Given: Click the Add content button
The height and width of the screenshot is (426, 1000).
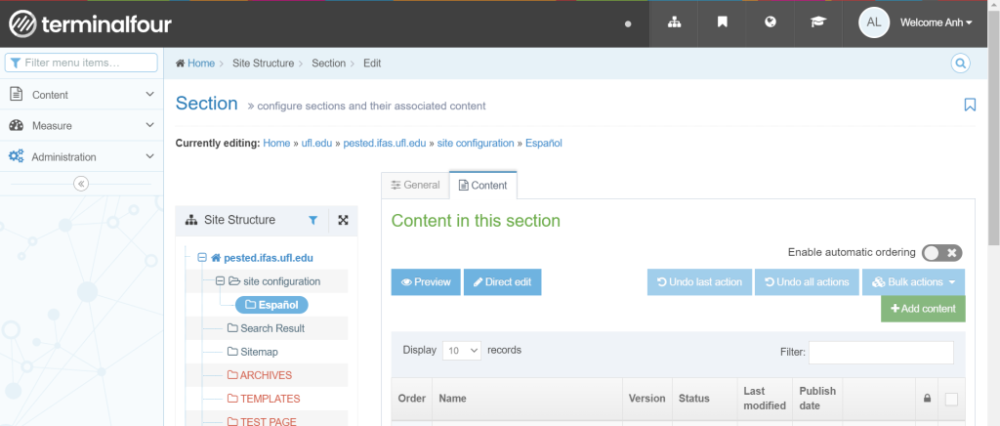Looking at the screenshot, I should pos(923,309).
